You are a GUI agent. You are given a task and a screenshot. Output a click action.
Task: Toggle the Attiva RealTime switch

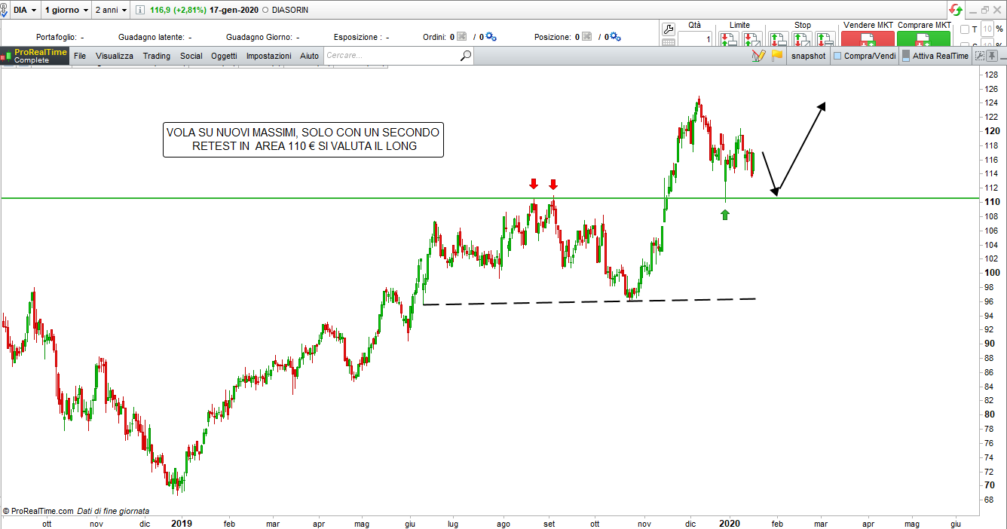pyautogui.click(x=906, y=56)
